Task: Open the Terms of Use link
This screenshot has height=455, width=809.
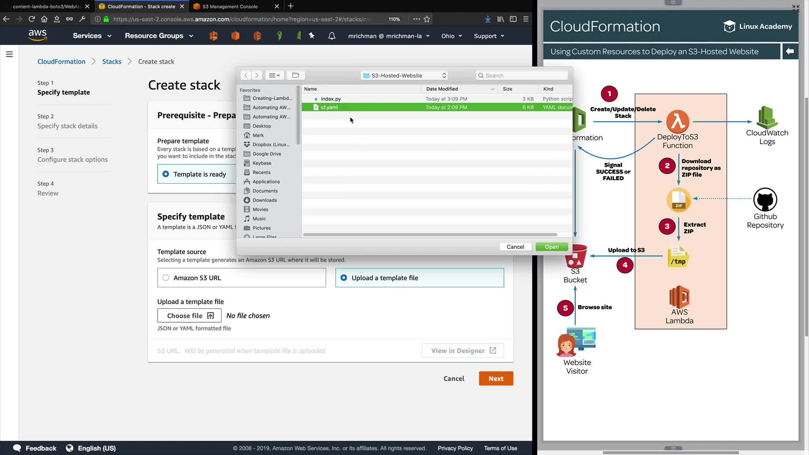Action: [x=500, y=448]
